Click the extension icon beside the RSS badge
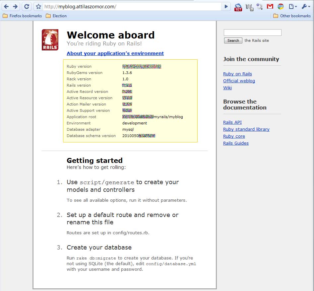Image resolution: width=314 pixels, height=291 pixels. [x=250, y=7]
